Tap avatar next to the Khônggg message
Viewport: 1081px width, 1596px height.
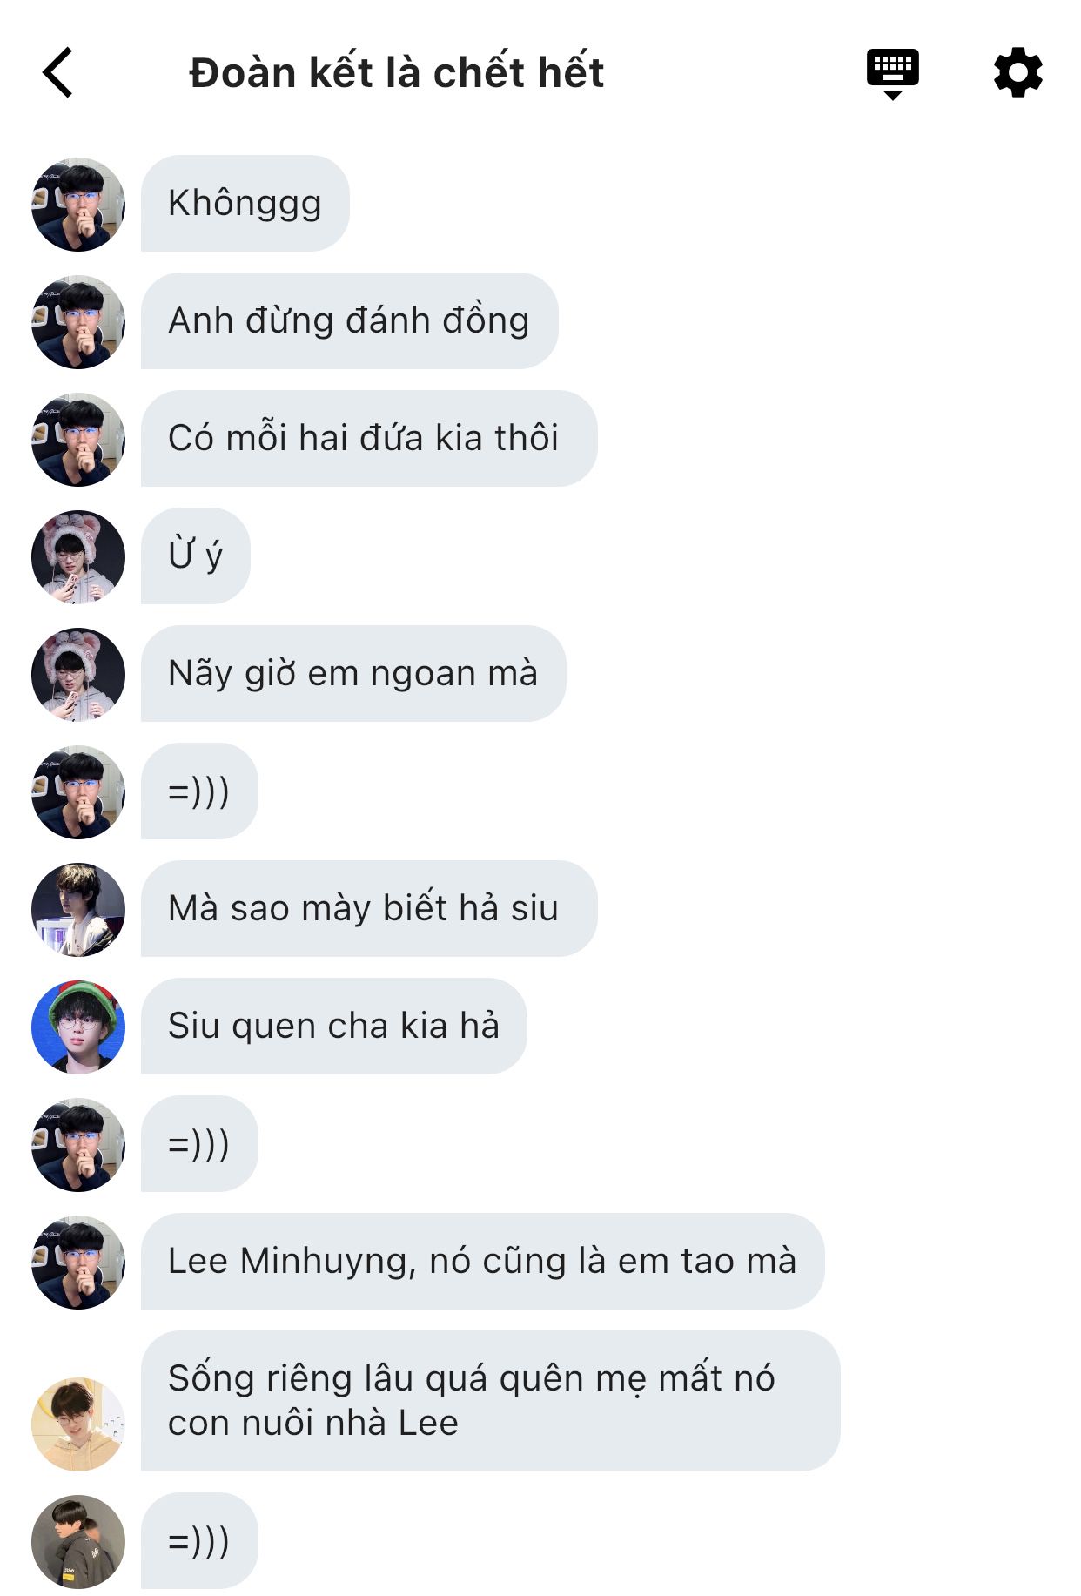coord(78,205)
